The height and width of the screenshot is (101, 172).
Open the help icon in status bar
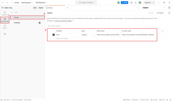[170, 100]
